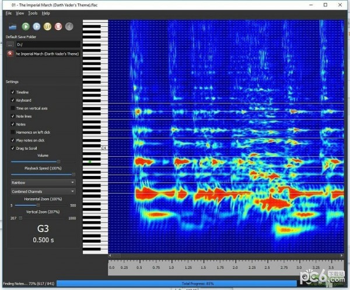350x290 pixels.
Task: Pause playback with yellow pause button
Action: coord(47,26)
